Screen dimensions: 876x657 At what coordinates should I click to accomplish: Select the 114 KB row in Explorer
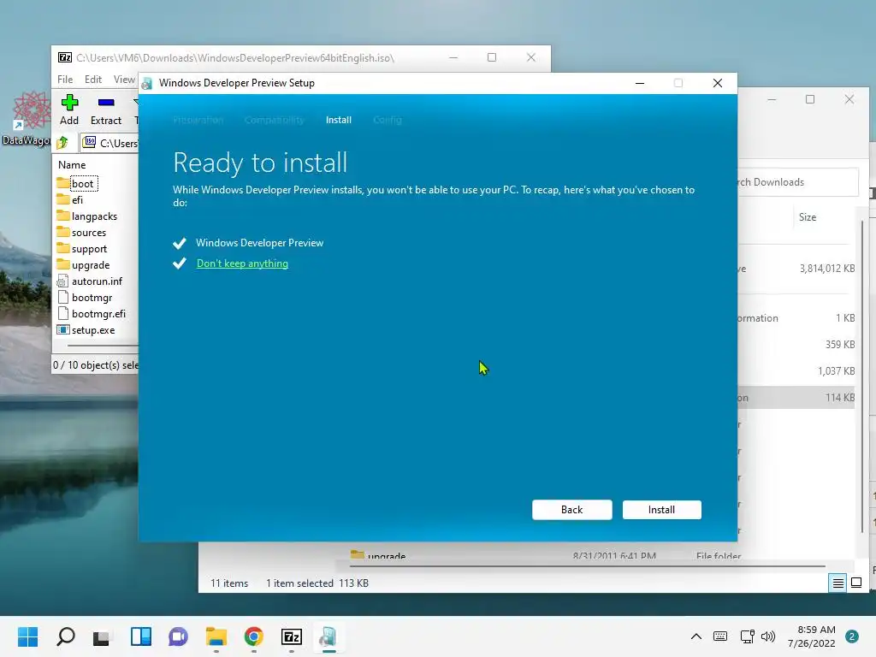796,397
